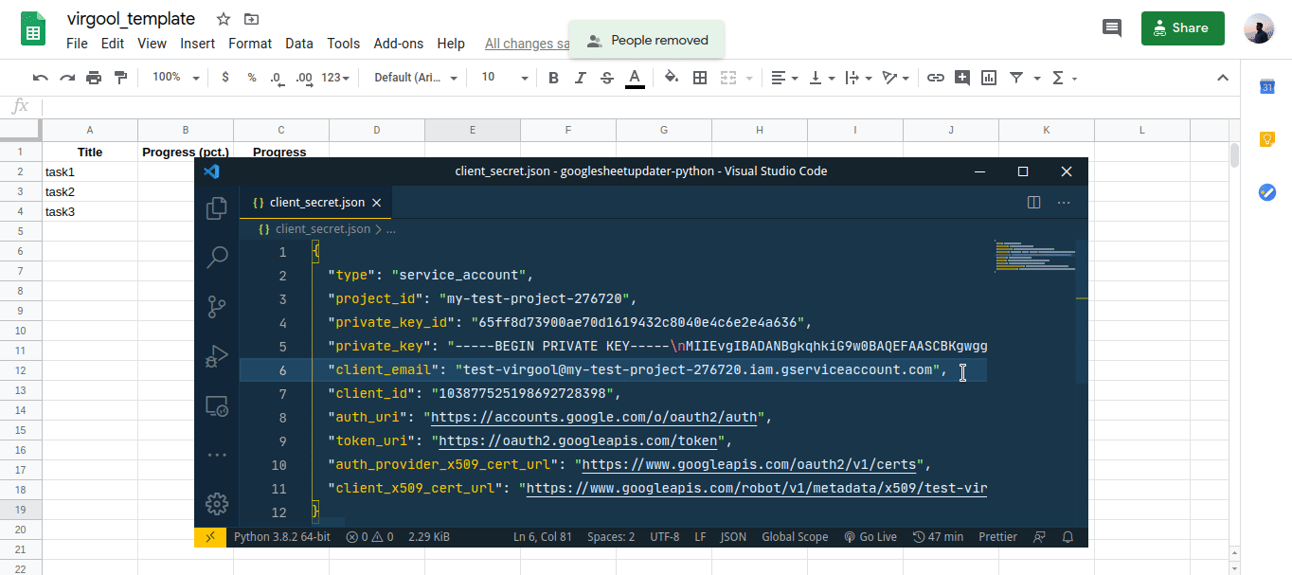Undo the last action in Sheets toolbar
The width and height of the screenshot is (1292, 575).
coord(40,78)
